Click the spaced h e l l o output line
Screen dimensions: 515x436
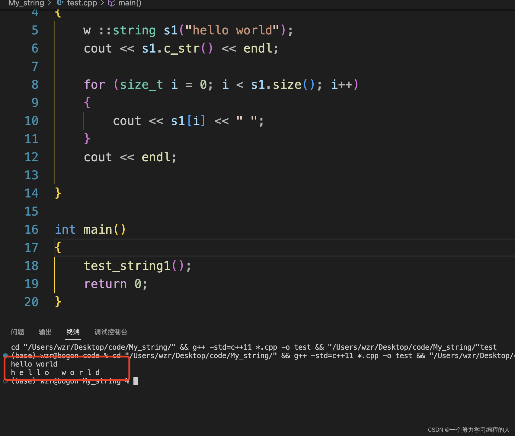tap(55, 372)
